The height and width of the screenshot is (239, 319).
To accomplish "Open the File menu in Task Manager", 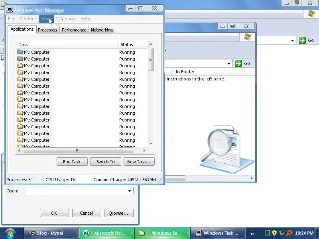I will 12,19.
